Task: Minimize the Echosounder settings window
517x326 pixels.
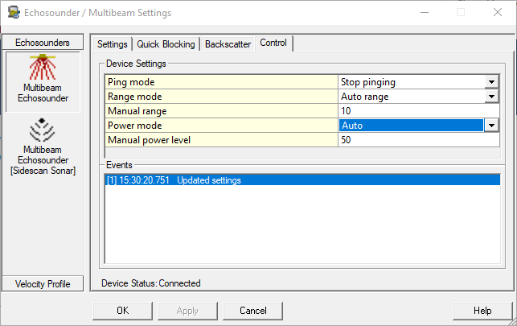Action: tap(424, 13)
